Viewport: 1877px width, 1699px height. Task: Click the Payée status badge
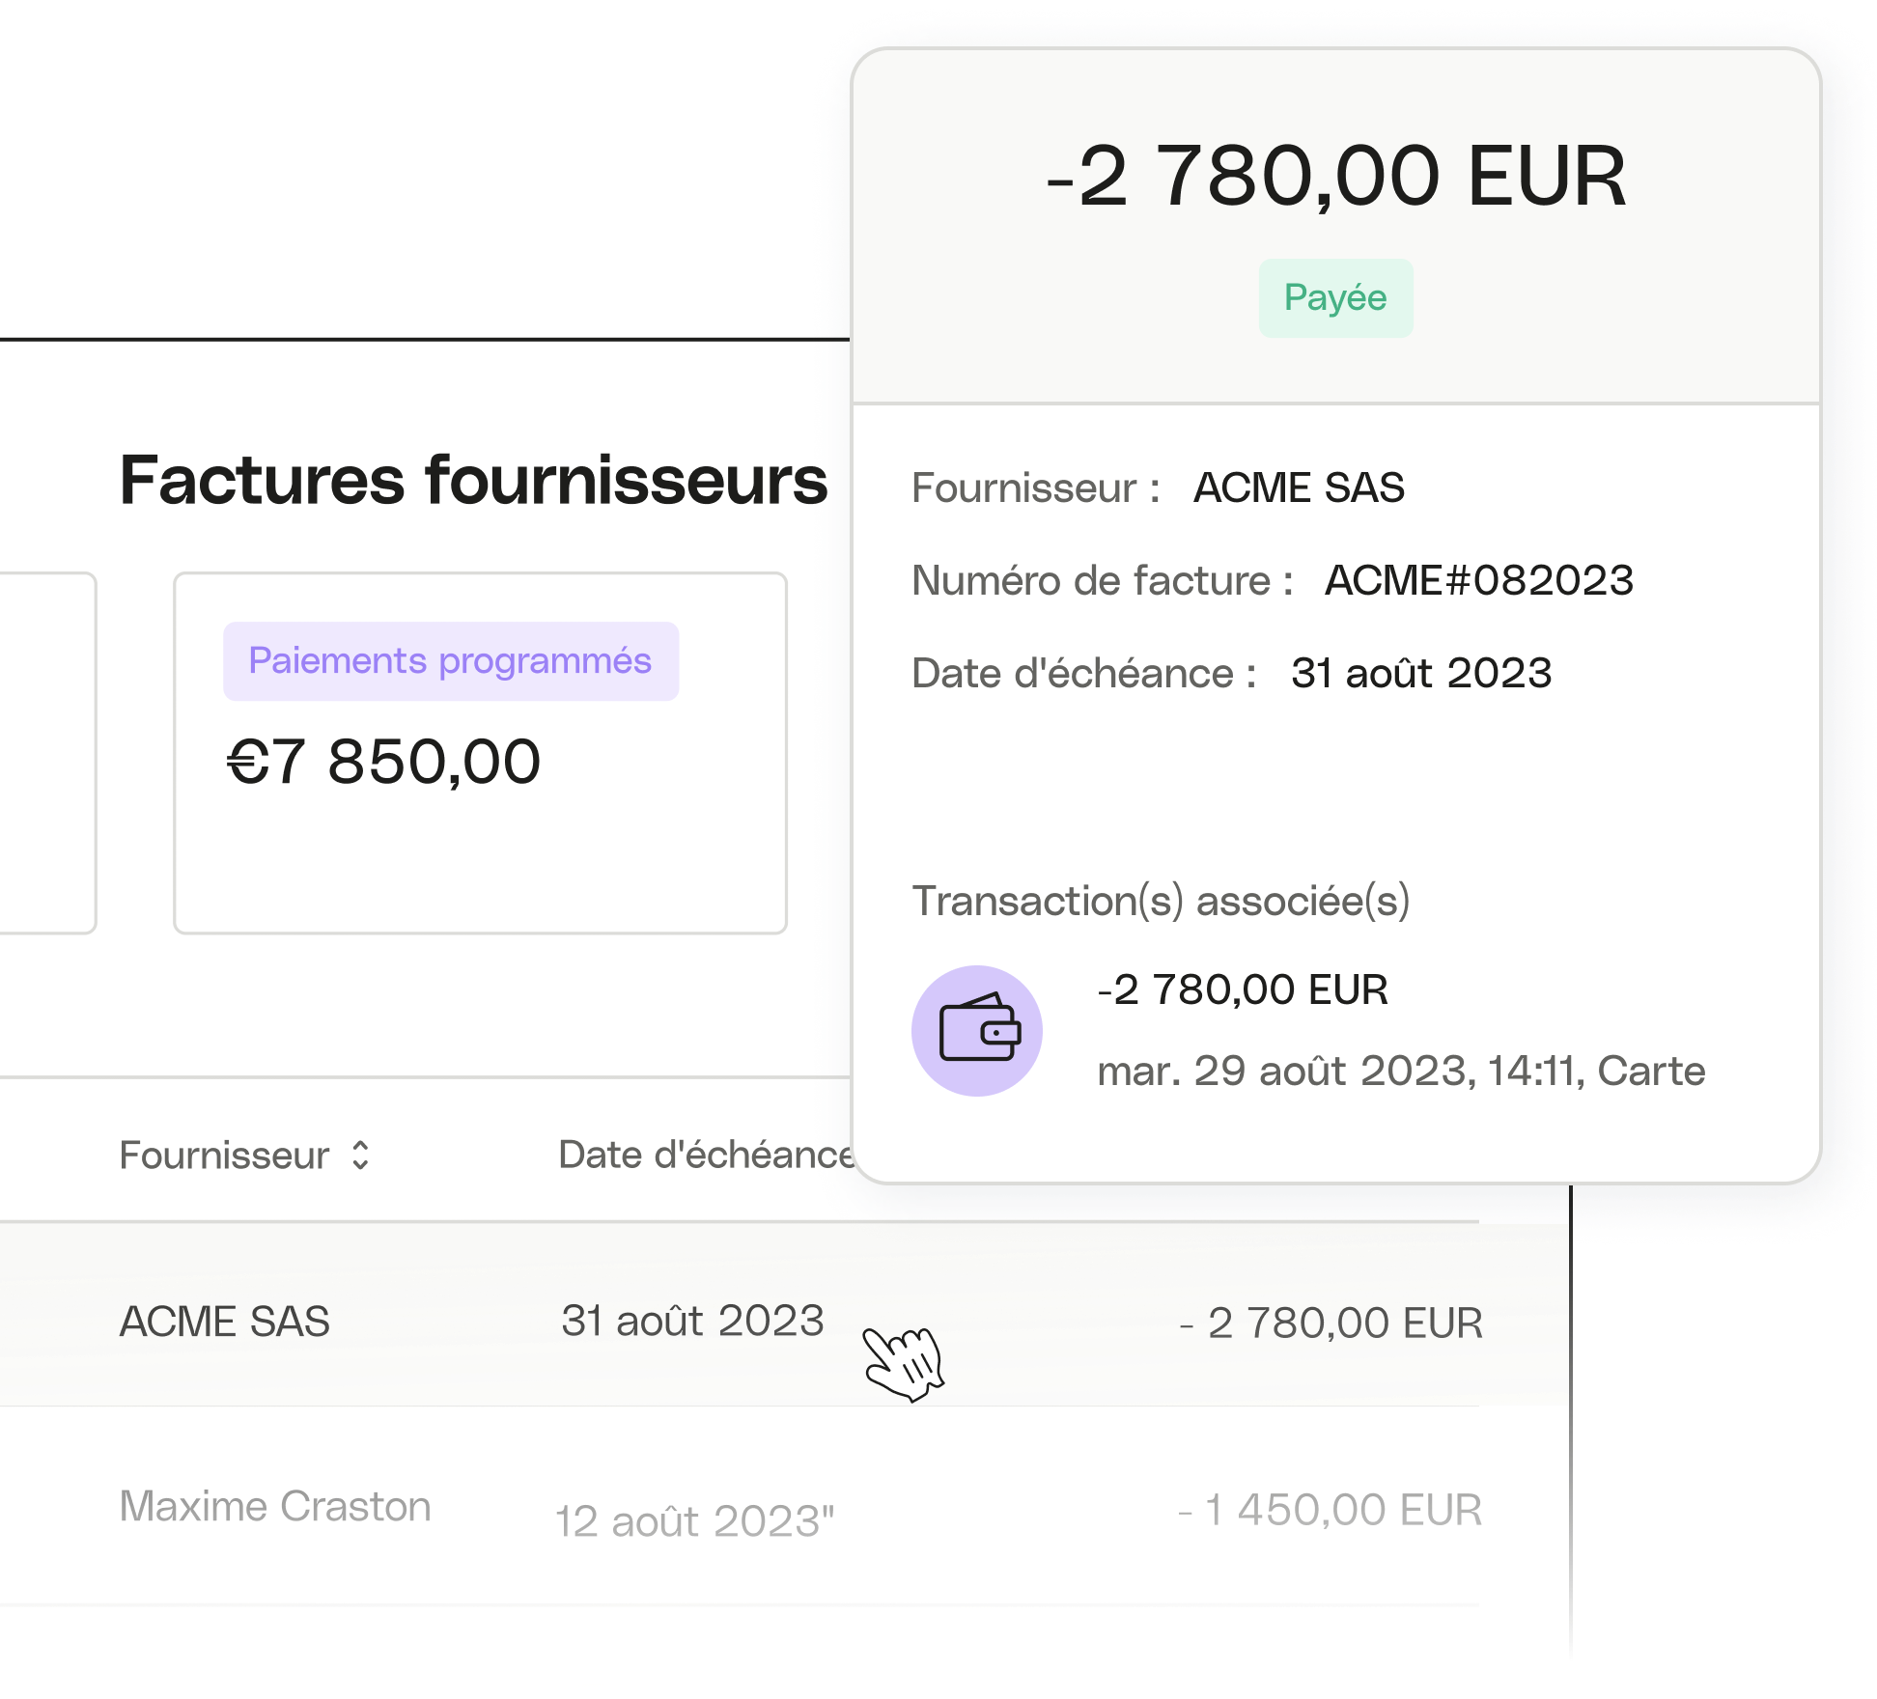click(1334, 297)
